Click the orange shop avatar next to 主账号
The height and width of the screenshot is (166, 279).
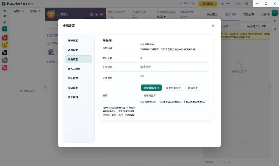pos(51,14)
